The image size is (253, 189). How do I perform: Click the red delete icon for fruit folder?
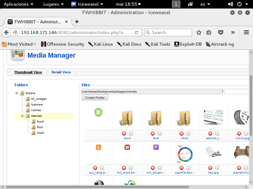(153, 134)
